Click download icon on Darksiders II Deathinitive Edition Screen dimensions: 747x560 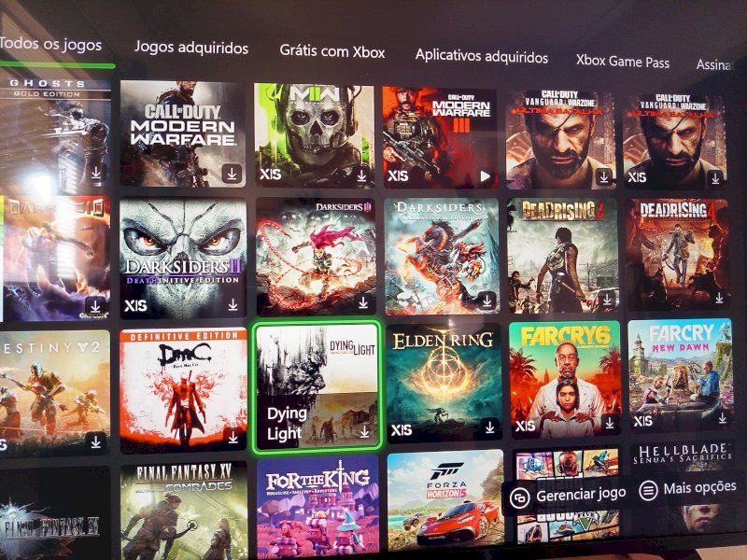pyautogui.click(x=233, y=305)
